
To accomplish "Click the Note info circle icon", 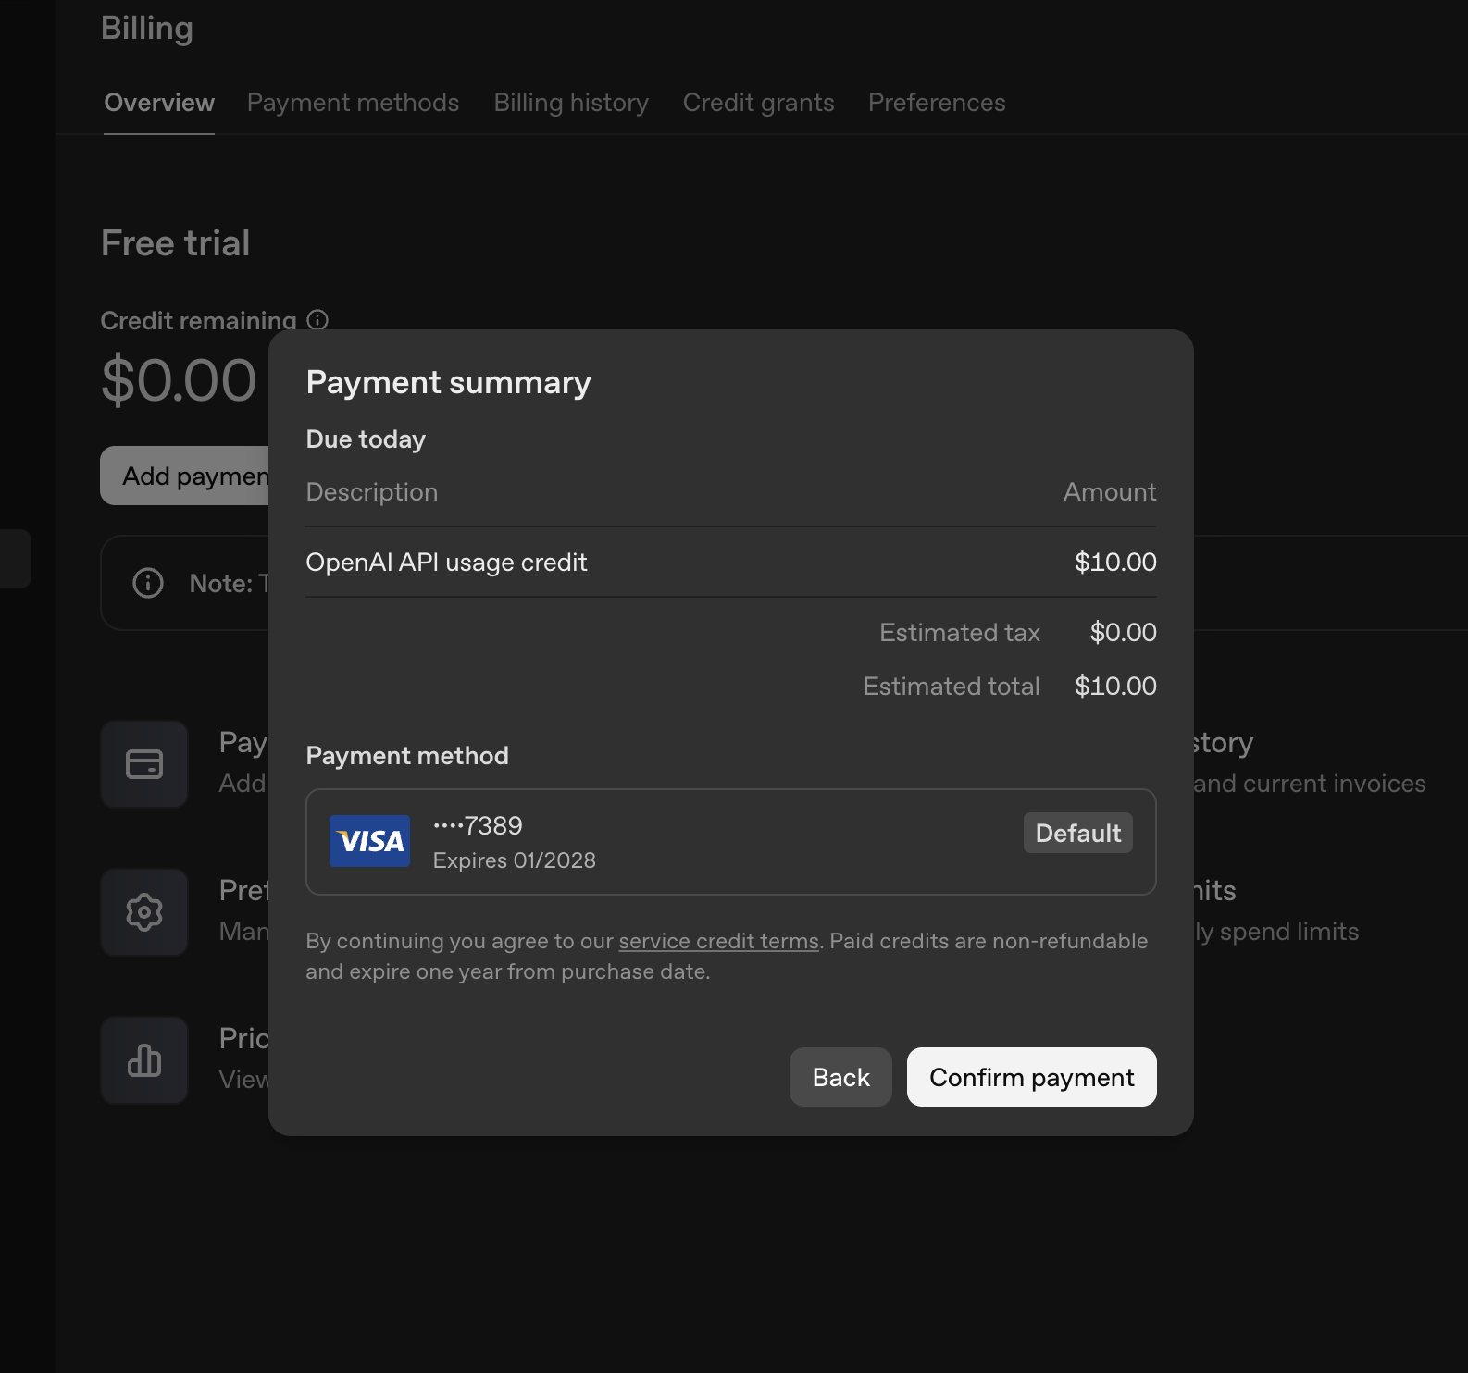I will (x=148, y=583).
